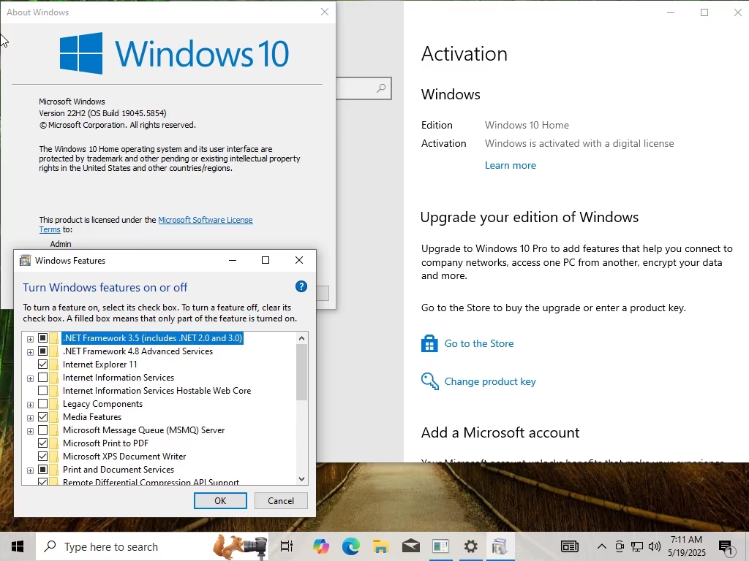Enable Internet Information Services Hostable Web Core checkbox
The height and width of the screenshot is (561, 749).
coord(42,391)
